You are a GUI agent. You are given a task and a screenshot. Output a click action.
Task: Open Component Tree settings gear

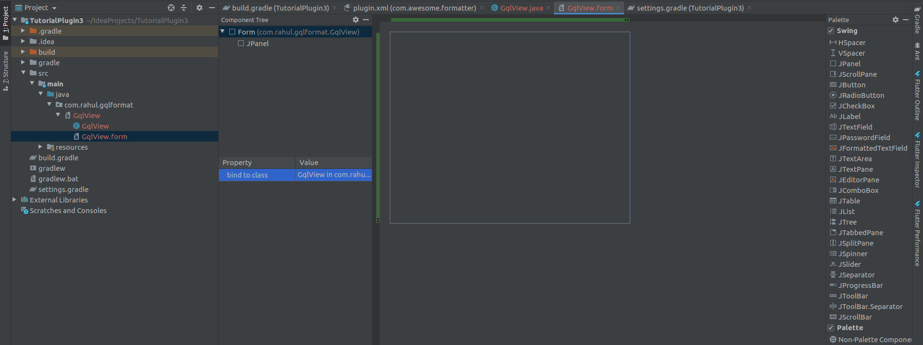[356, 20]
